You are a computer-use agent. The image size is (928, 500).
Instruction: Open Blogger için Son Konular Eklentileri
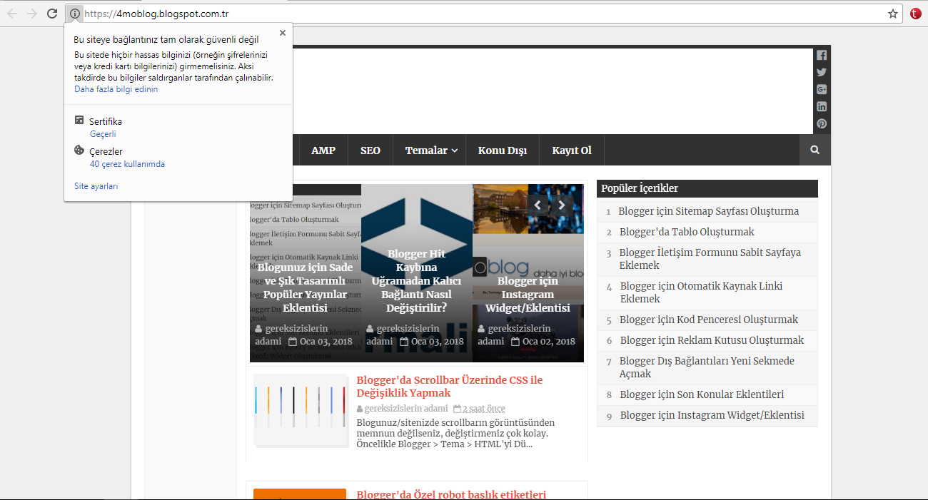tap(702, 394)
